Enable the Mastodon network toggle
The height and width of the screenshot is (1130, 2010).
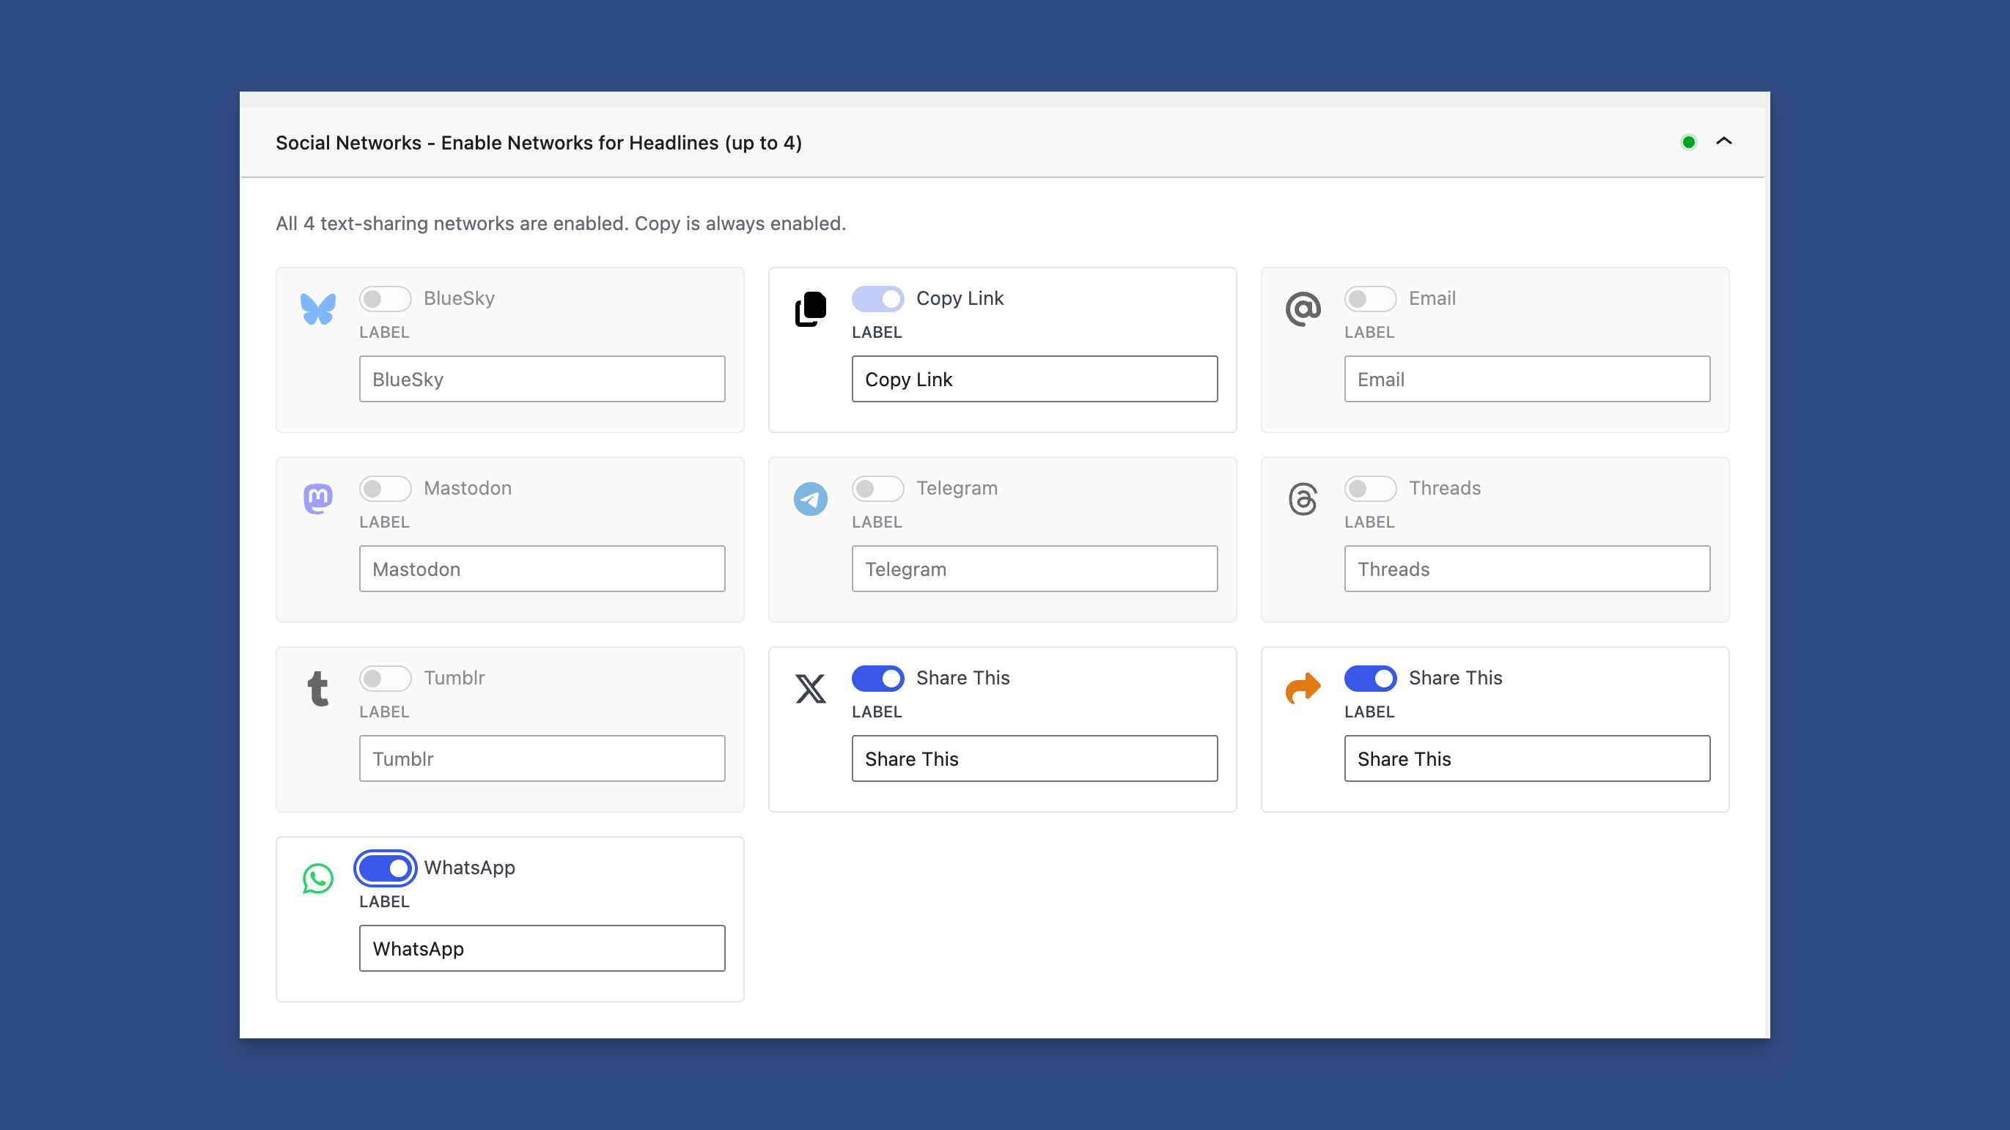[x=385, y=488]
